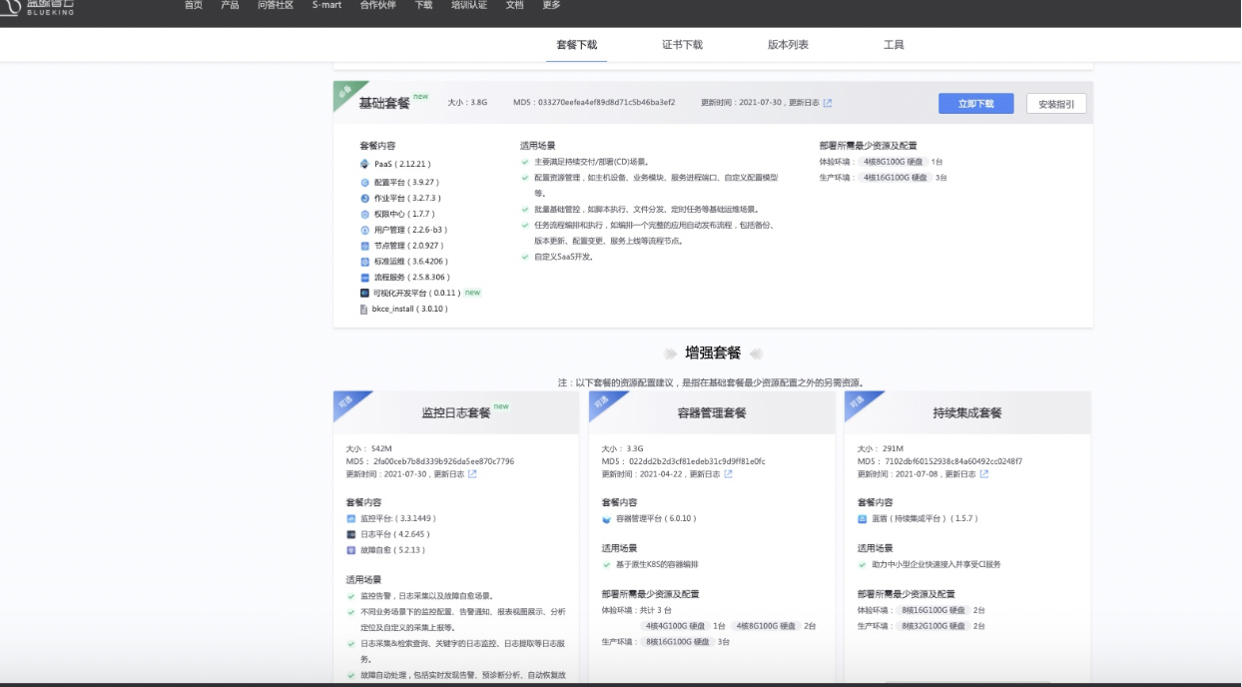Image resolution: width=1242 pixels, height=687 pixels.
Task: Switch to the 版本列表 tab
Action: click(788, 45)
